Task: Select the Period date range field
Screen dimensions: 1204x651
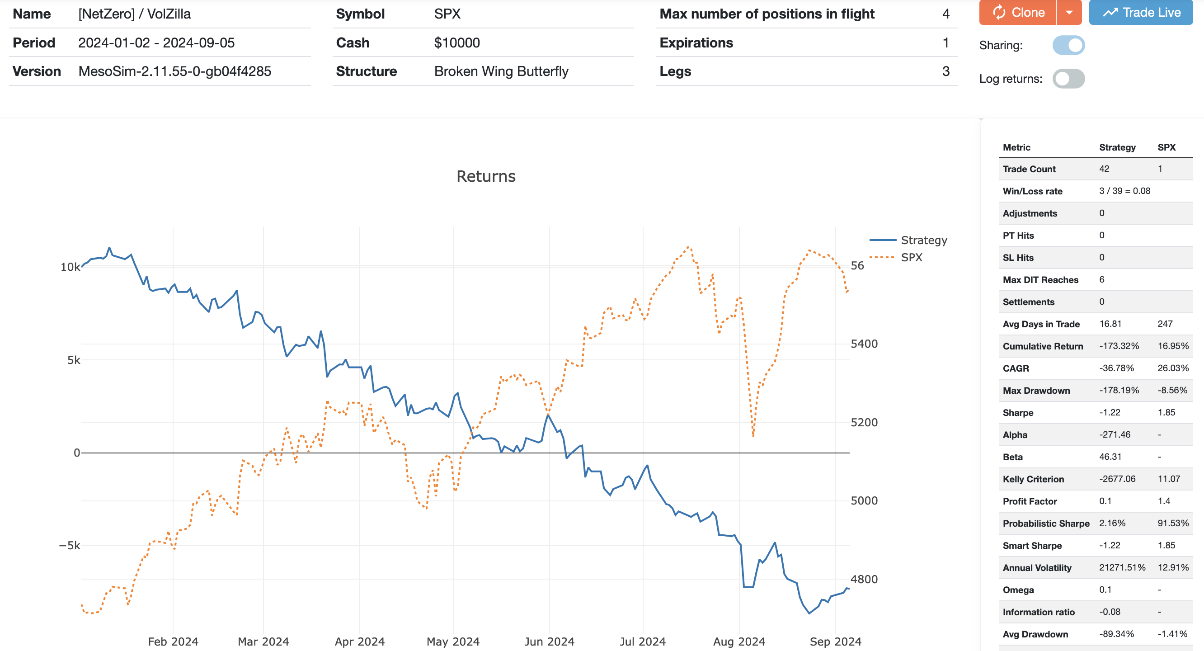Action: coord(157,42)
